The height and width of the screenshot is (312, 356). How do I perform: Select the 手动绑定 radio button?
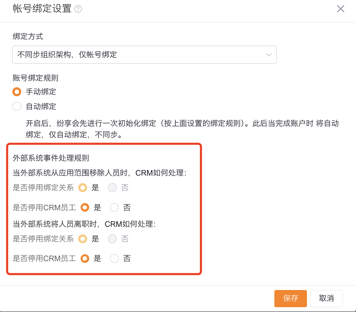[17, 92]
